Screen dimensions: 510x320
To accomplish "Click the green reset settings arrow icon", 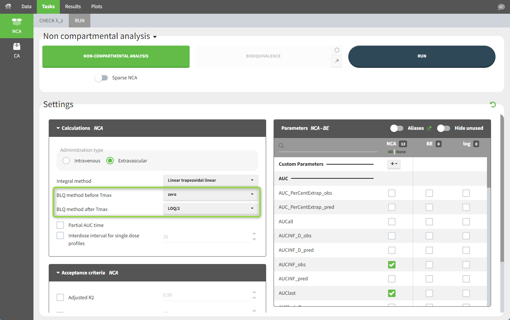I will click(x=493, y=105).
